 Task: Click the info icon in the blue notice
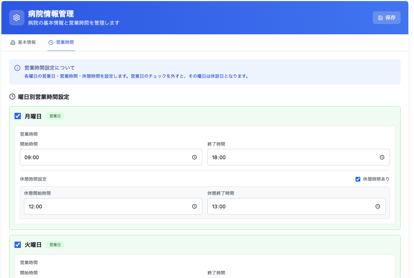click(x=17, y=68)
